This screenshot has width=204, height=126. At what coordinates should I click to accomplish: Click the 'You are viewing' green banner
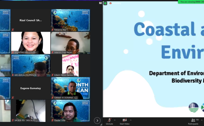[191, 2]
